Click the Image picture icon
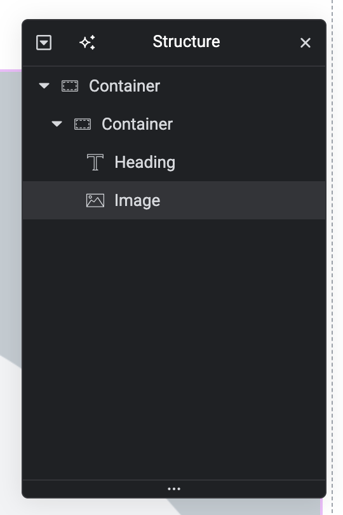The width and height of the screenshot is (343, 515). coord(95,200)
